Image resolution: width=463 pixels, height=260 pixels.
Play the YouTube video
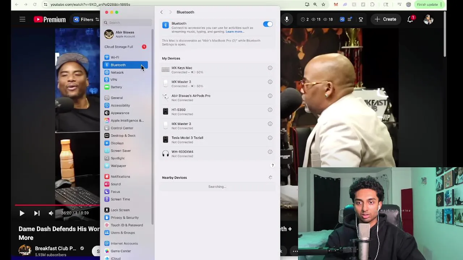coord(22,213)
